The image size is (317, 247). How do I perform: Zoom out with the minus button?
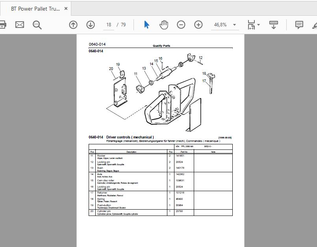pyautogui.click(x=181, y=25)
